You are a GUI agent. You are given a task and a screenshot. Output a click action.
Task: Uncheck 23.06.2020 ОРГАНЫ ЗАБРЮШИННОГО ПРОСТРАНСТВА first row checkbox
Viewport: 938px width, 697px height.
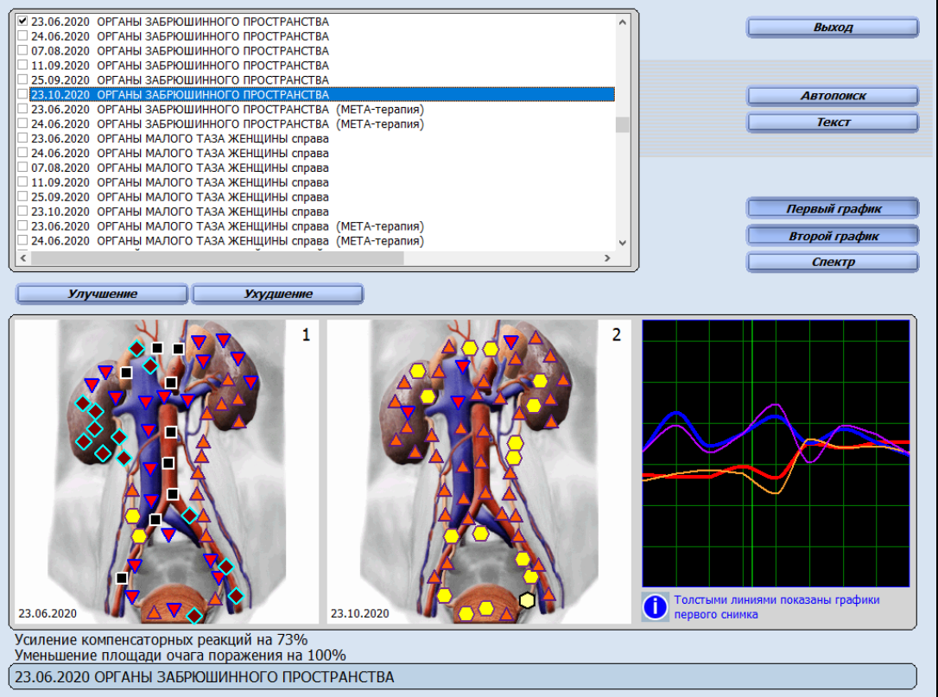tap(22, 21)
